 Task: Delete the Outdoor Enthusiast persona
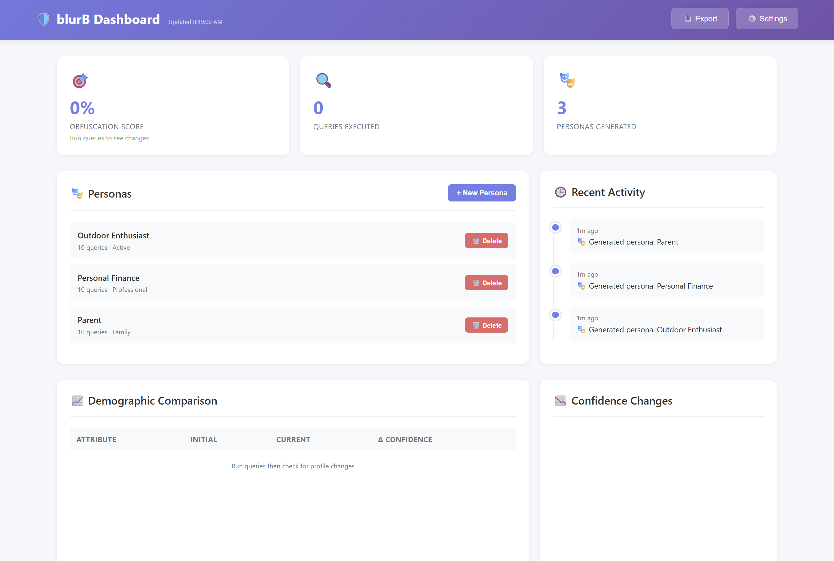tap(486, 241)
